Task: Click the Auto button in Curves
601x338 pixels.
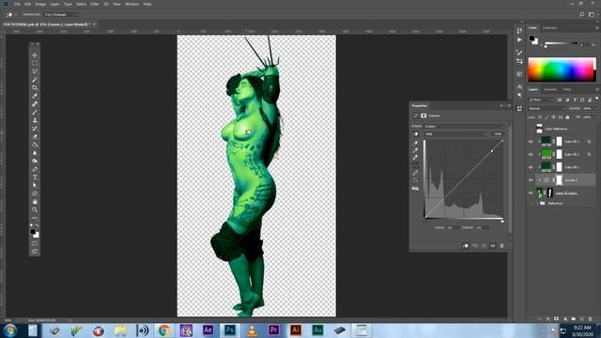Action: pyautogui.click(x=498, y=134)
